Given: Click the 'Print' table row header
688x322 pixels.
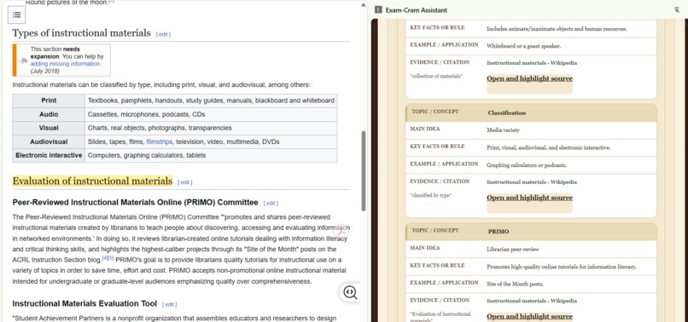Looking at the screenshot, I should click(49, 101).
